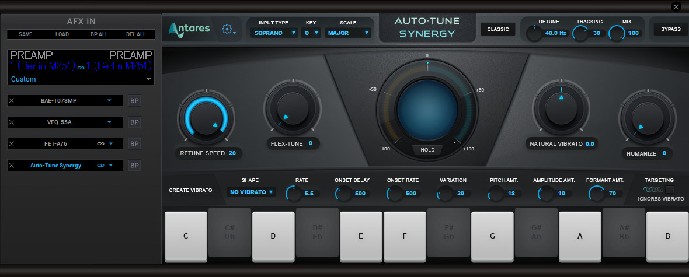Viewport: 689px width, 277px height.
Task: Click DEL ALL in AFX IN panel
Action: (x=136, y=34)
